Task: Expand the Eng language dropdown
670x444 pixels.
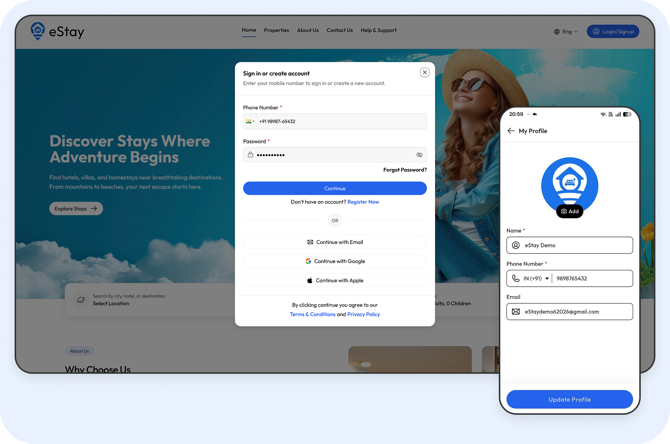Action: [x=566, y=31]
